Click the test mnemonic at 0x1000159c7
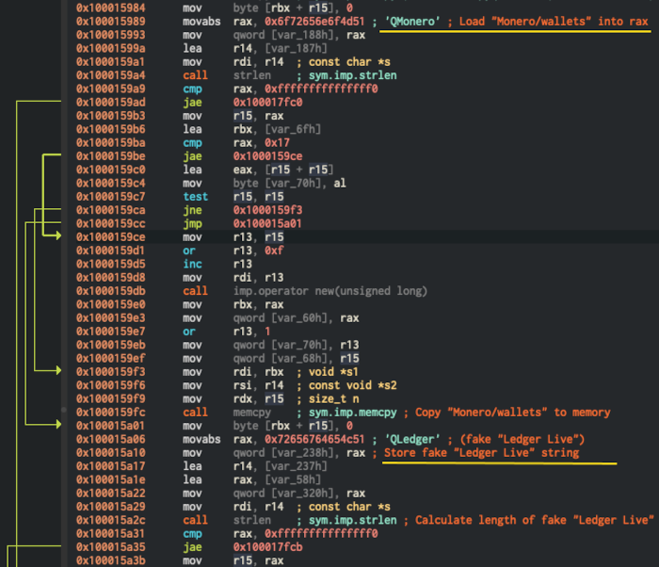 pyautogui.click(x=196, y=197)
